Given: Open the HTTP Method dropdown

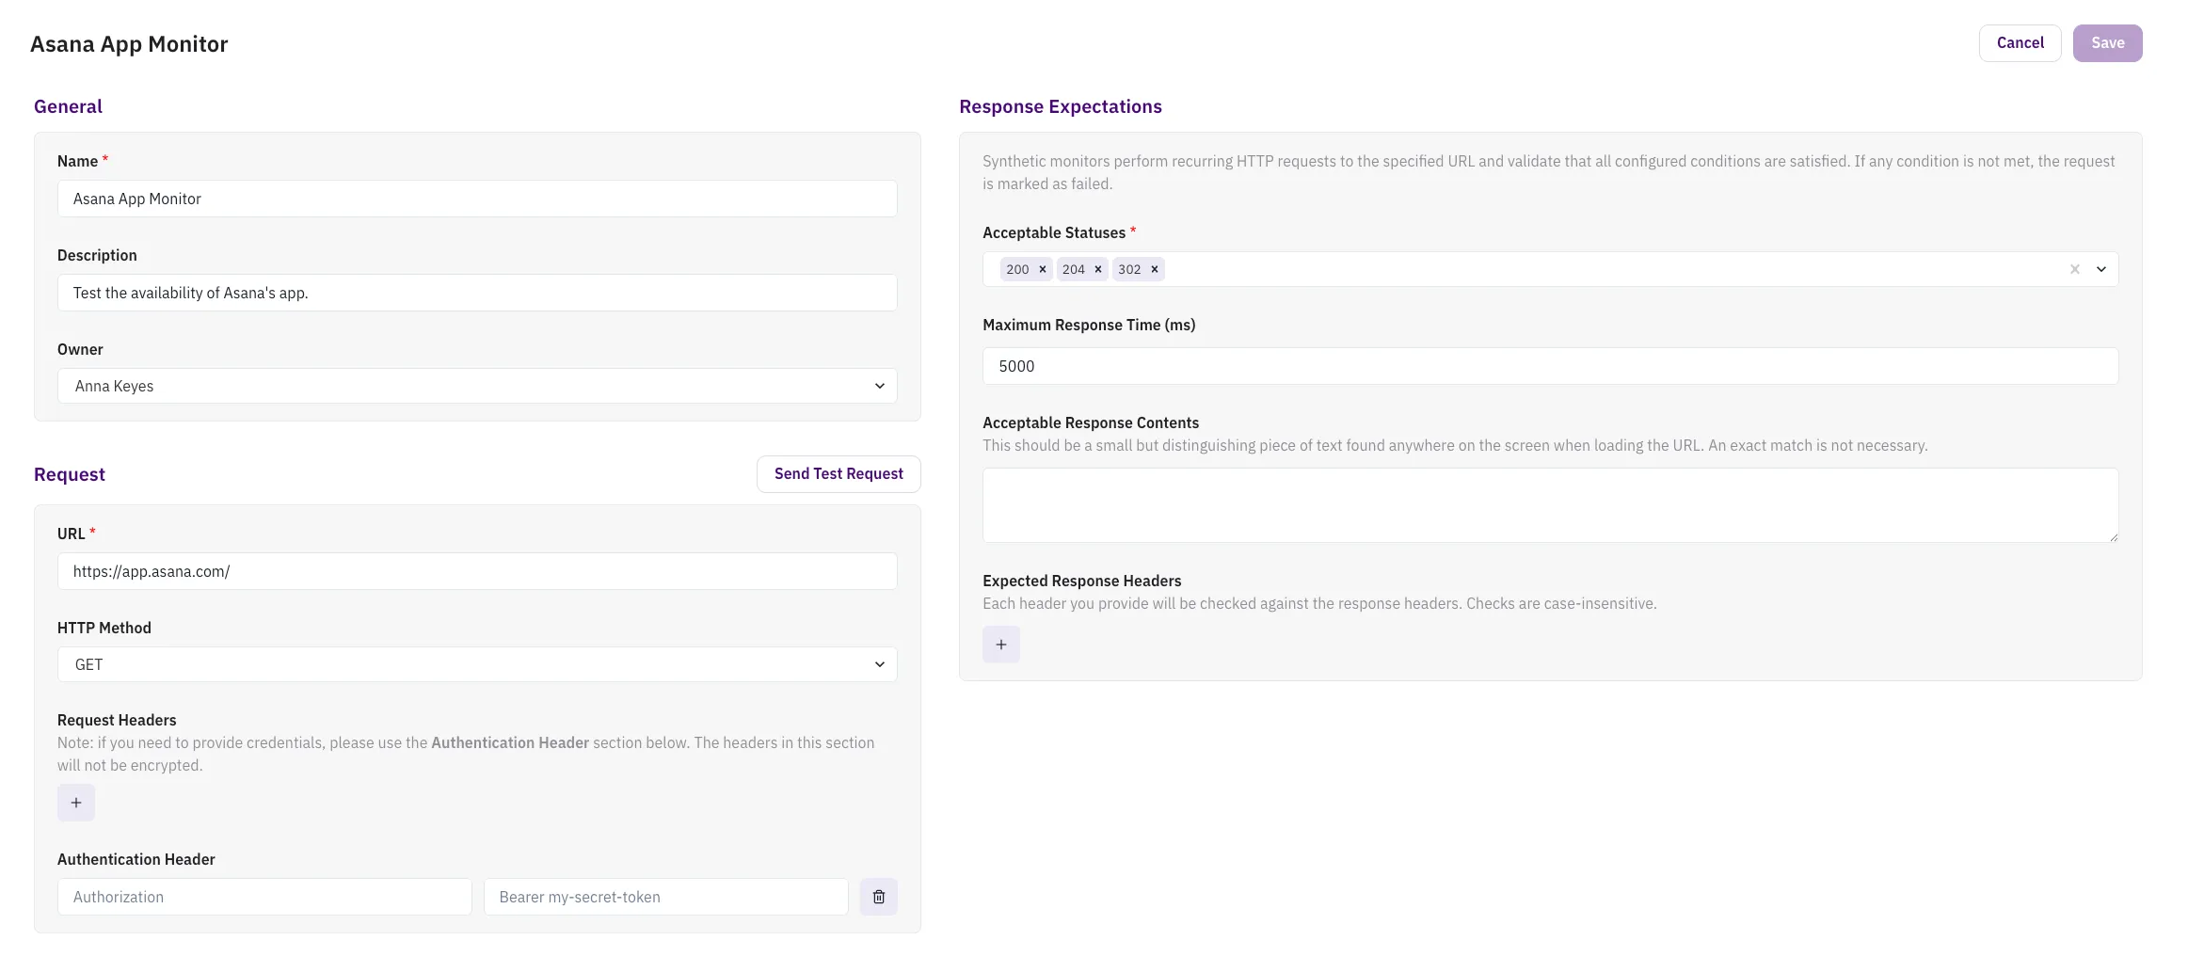Looking at the screenshot, I should tap(477, 664).
